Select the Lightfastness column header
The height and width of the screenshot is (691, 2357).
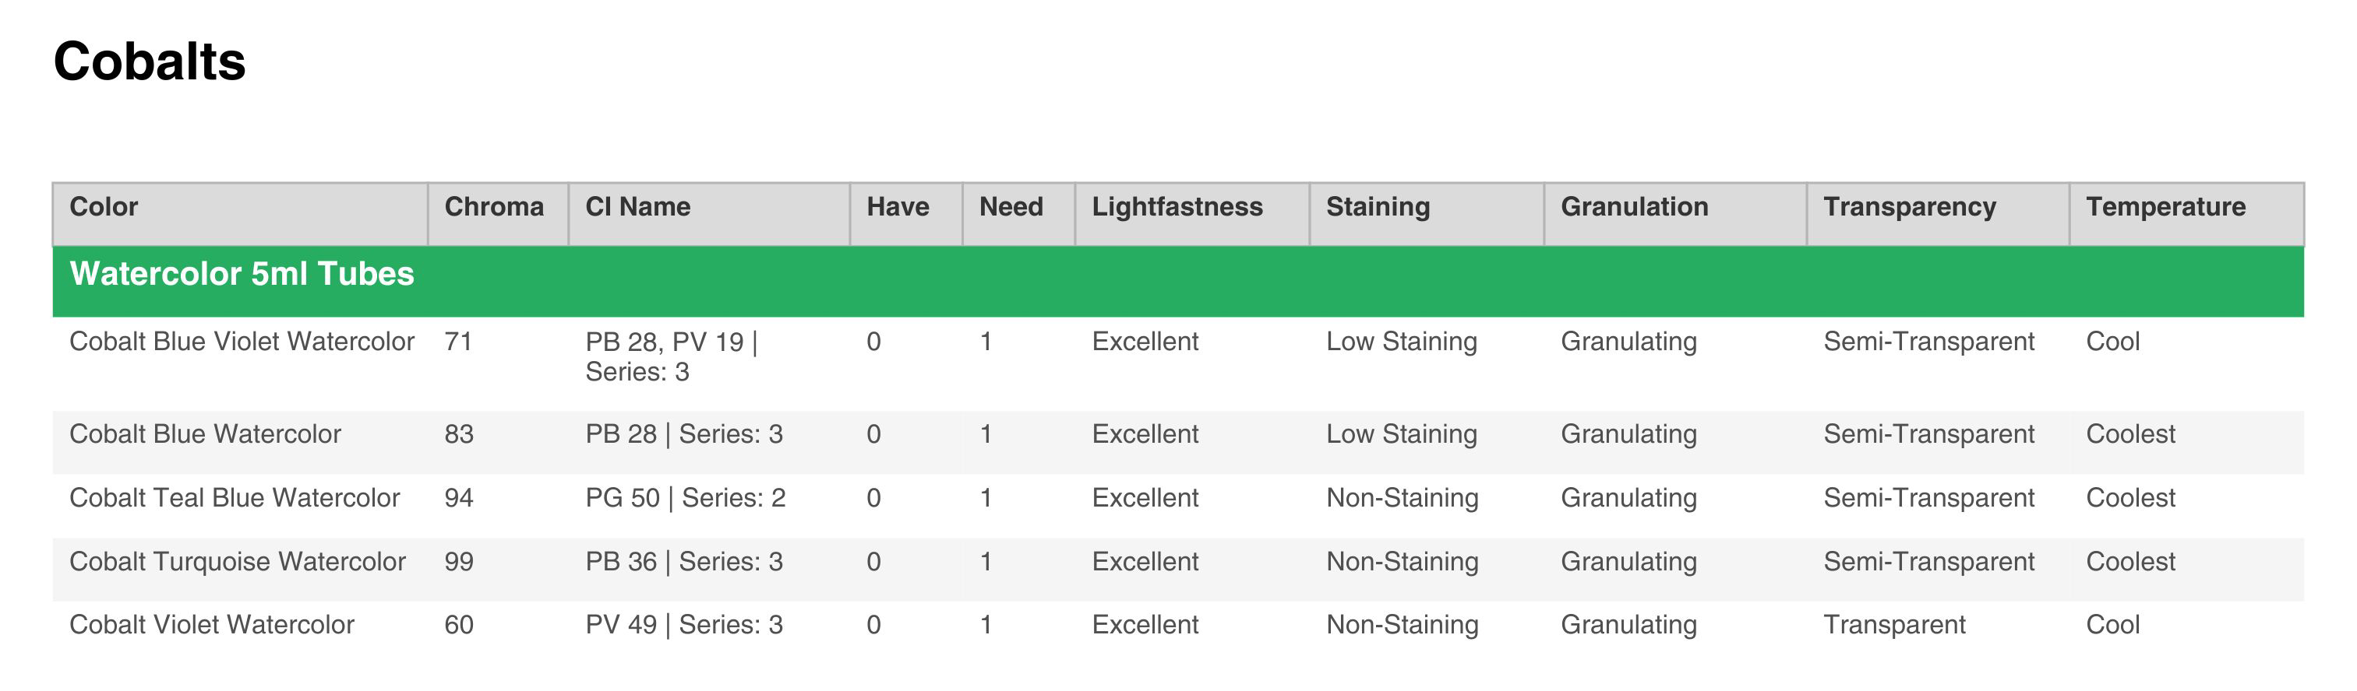coord(1177,208)
